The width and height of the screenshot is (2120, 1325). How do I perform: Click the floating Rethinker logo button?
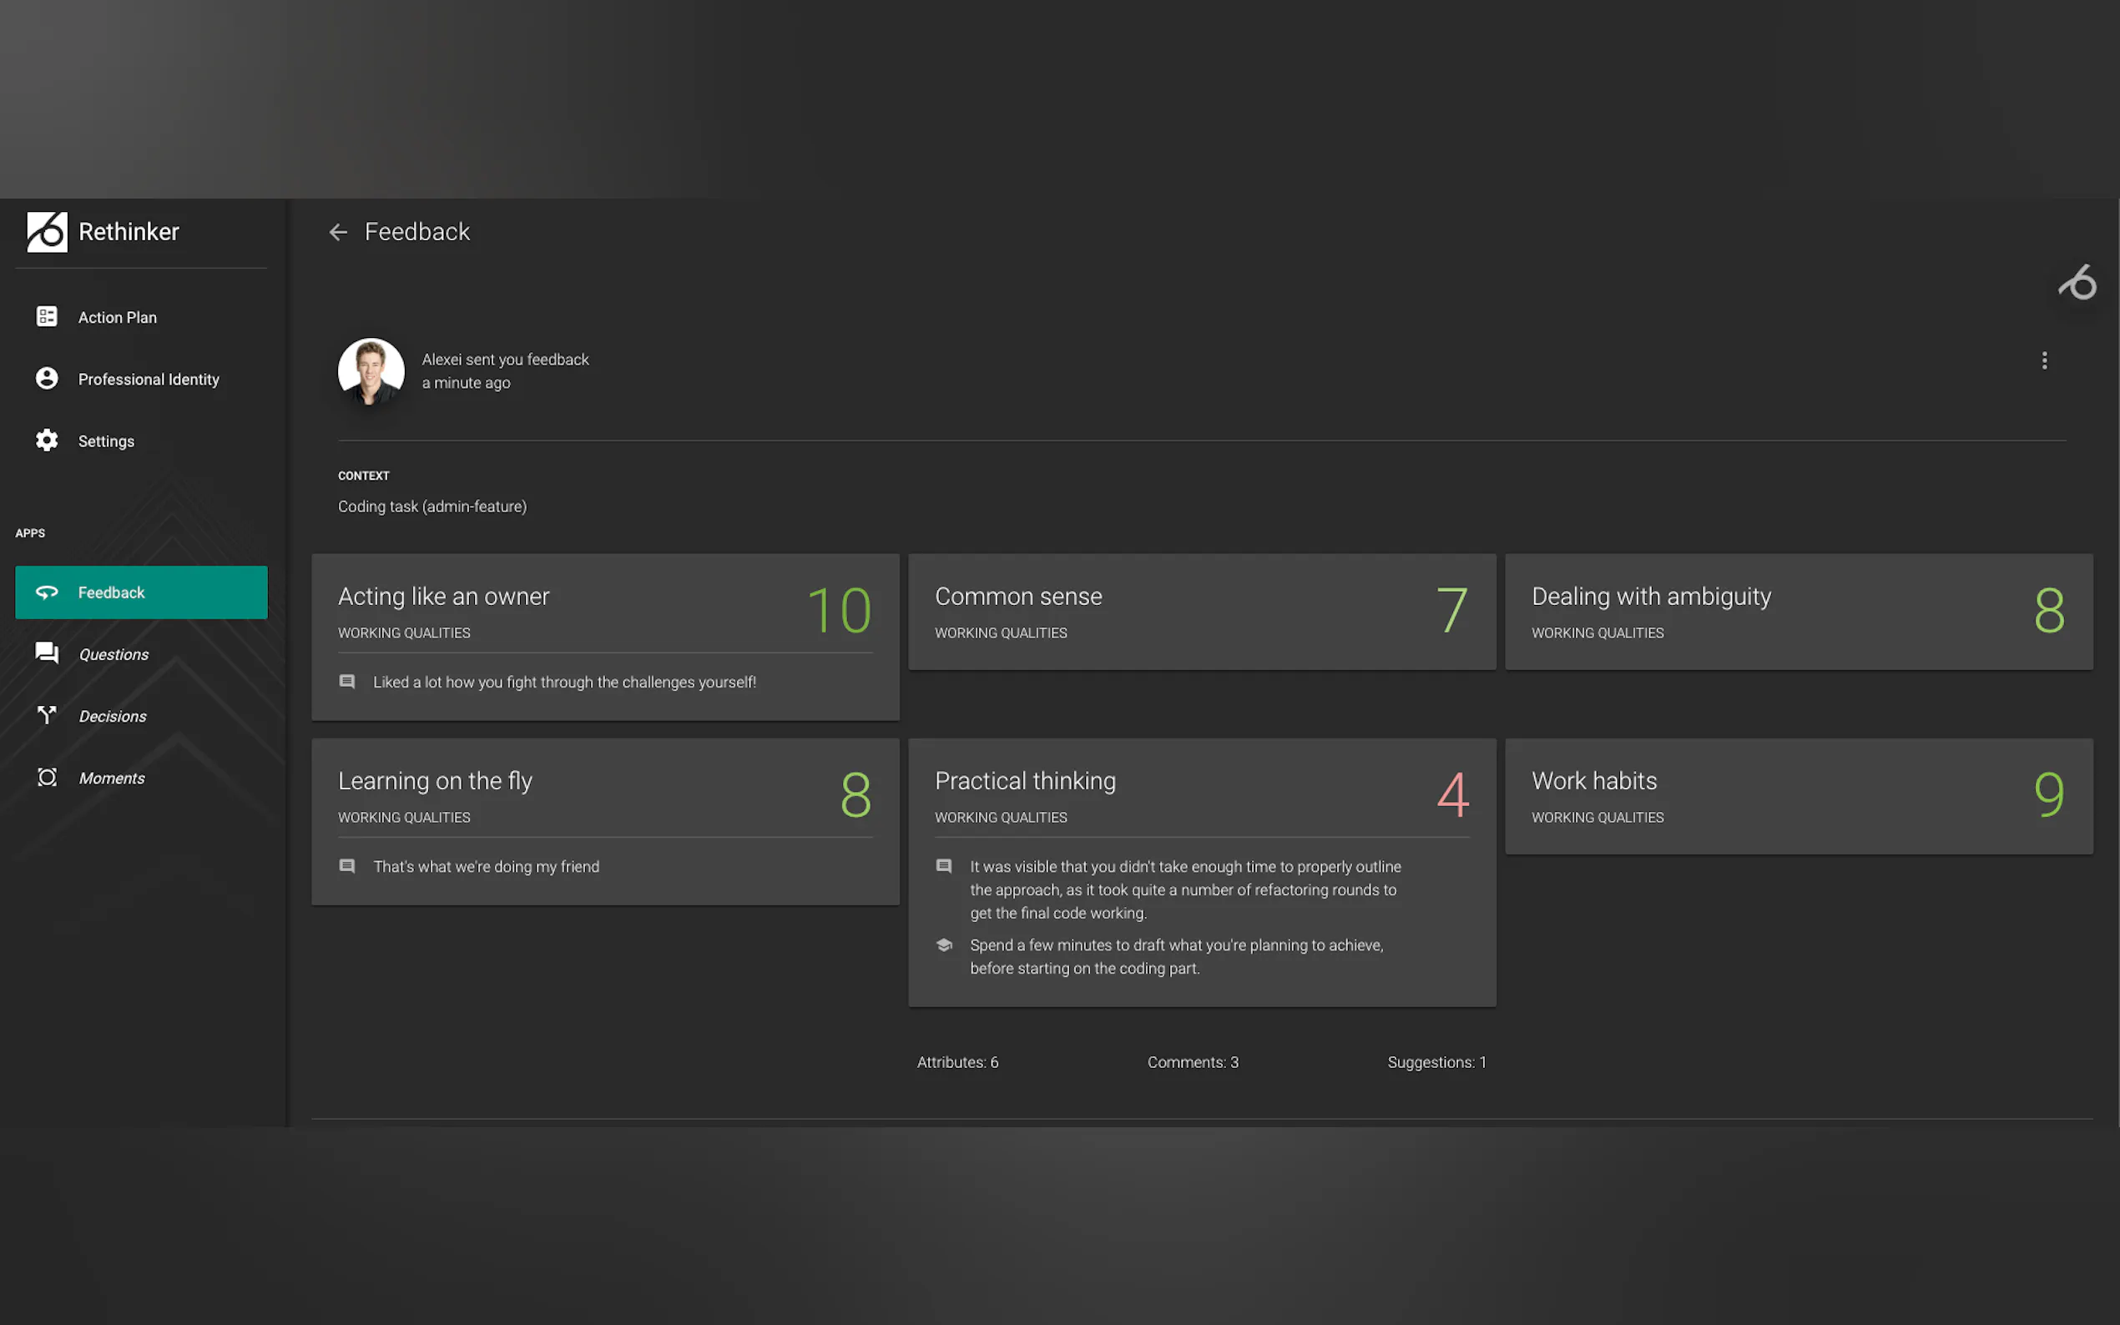(2077, 283)
